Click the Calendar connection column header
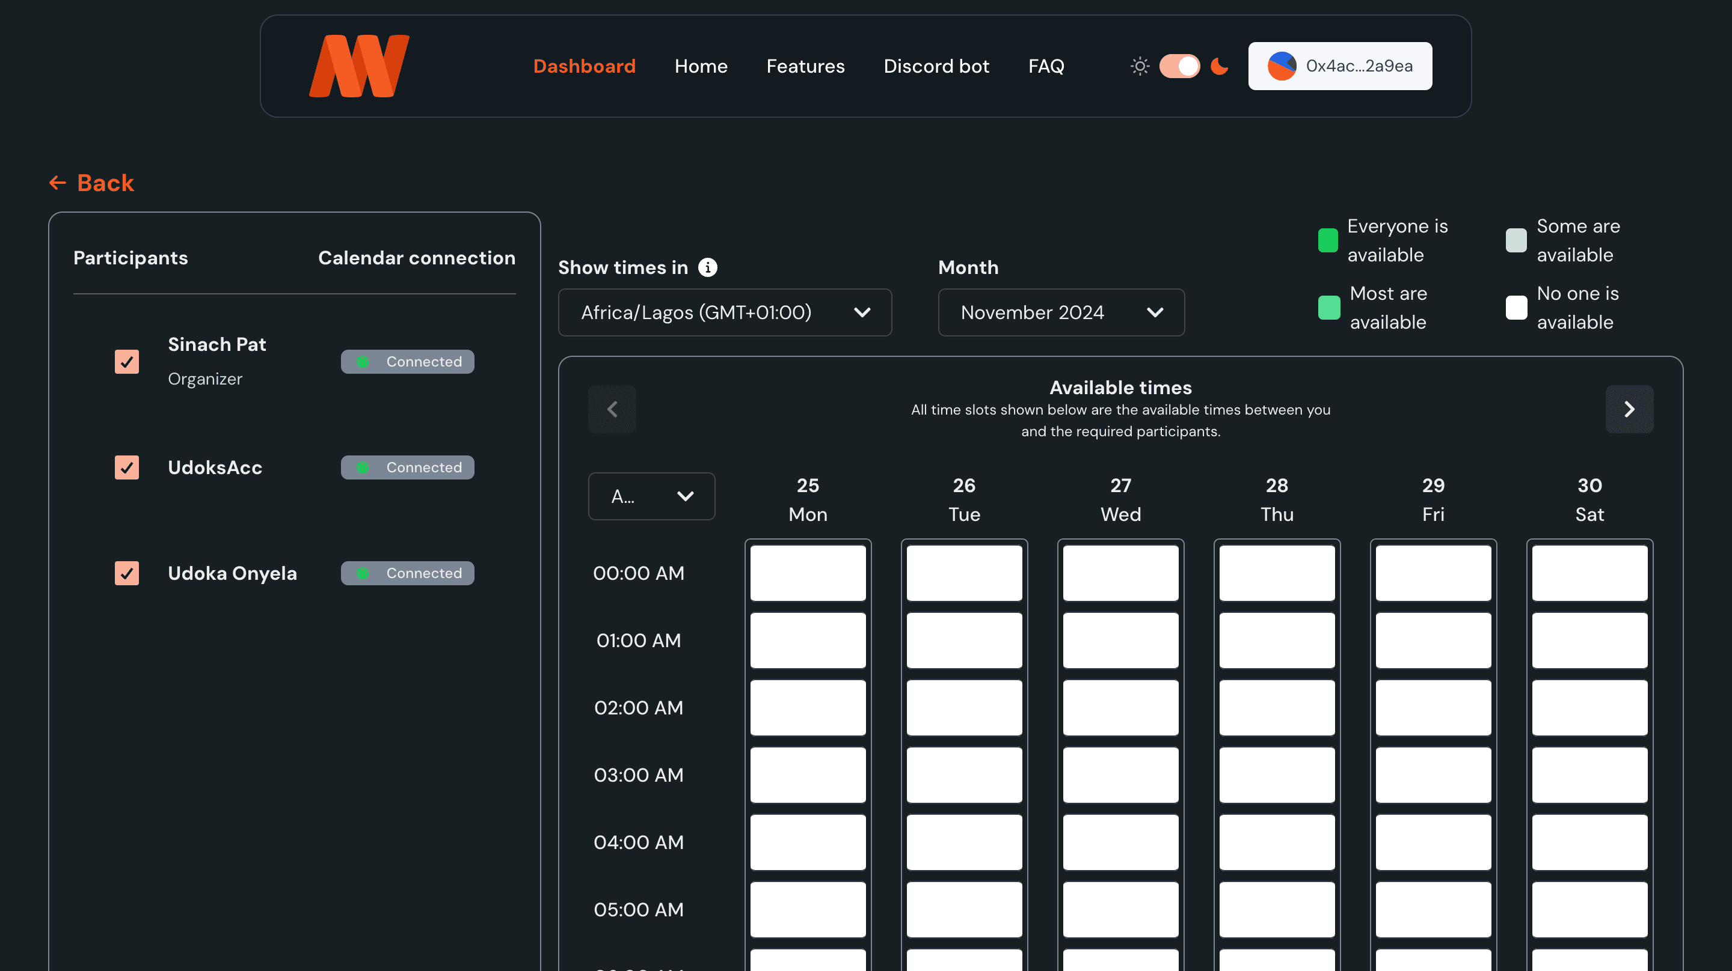Screen dimensions: 1732x971 pos(417,258)
